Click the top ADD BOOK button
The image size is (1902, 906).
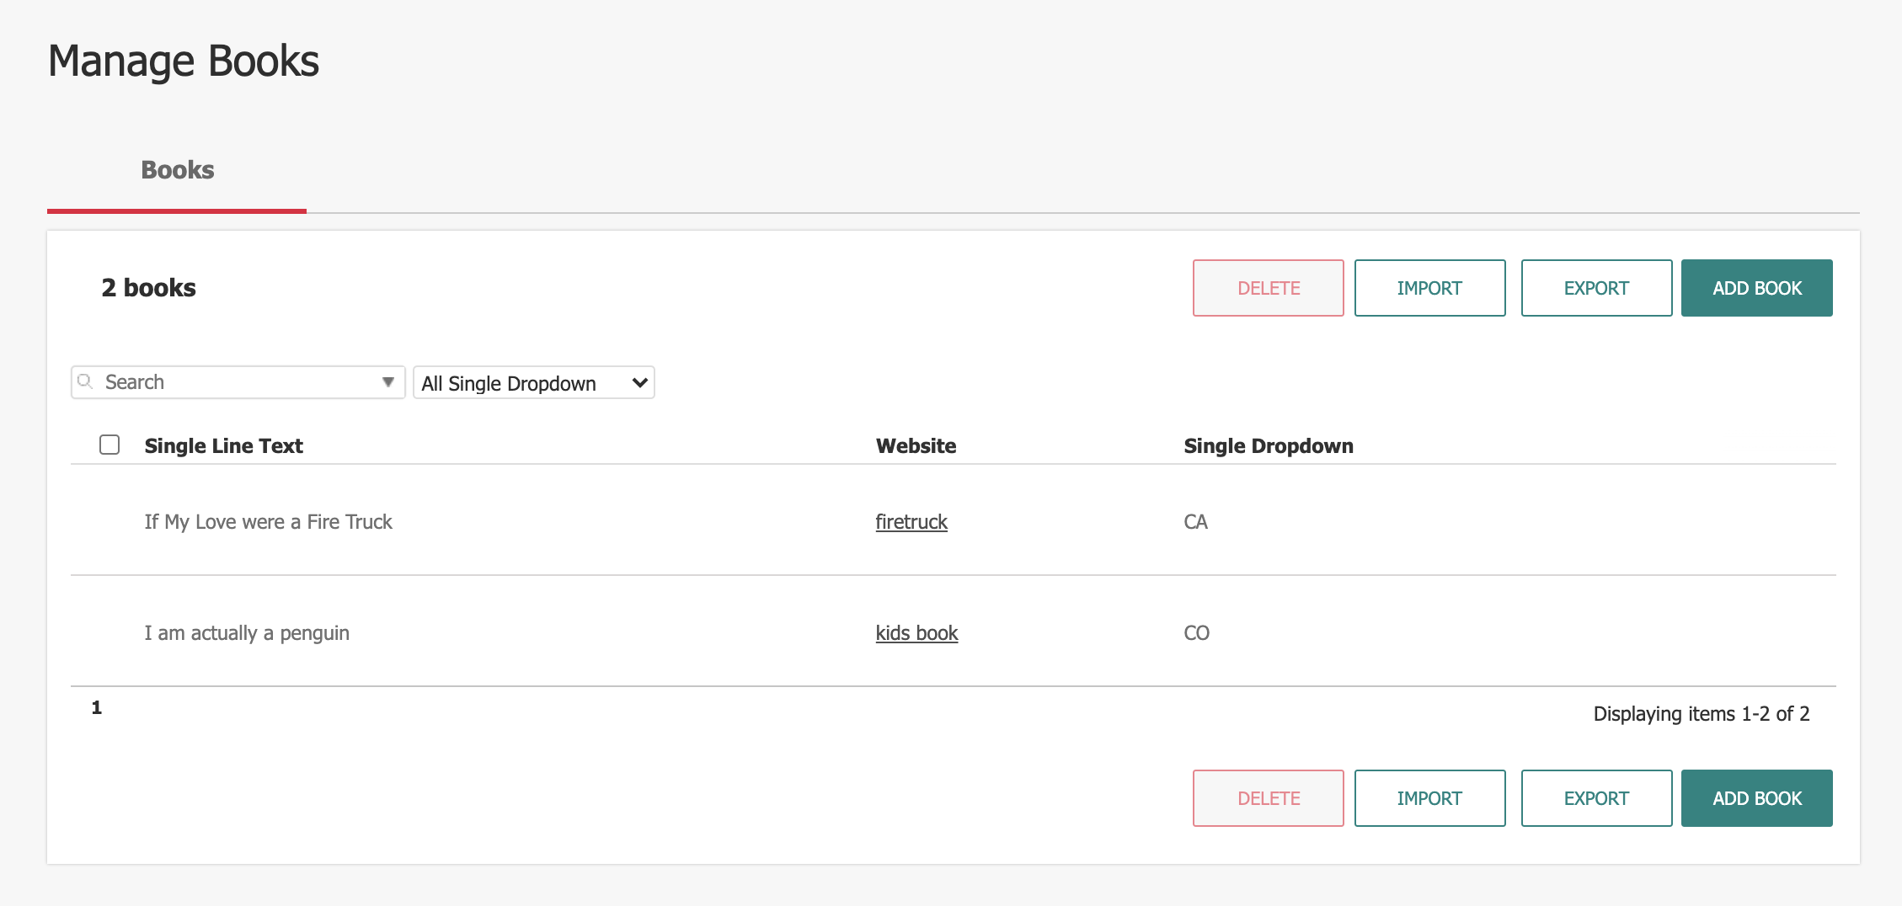point(1756,288)
